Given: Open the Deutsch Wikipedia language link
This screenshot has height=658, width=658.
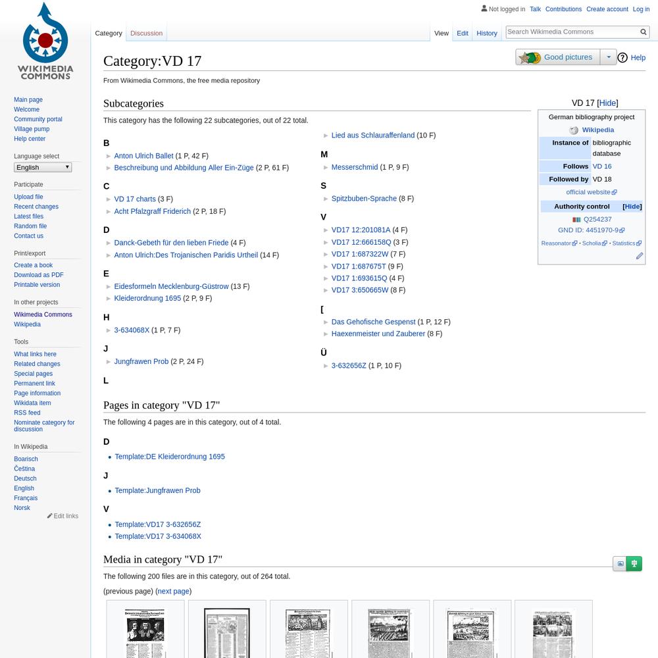Looking at the screenshot, I should pyautogui.click(x=25, y=478).
